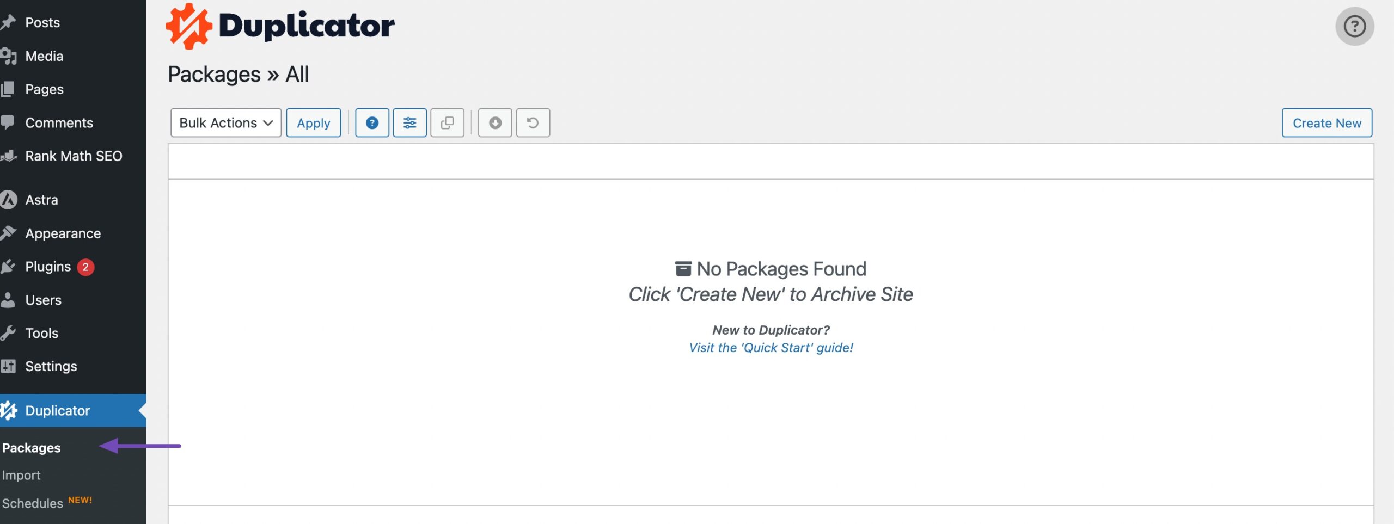The image size is (1394, 524).
Task: Click 'Click 'Create New' to Archive Site' text
Action: coord(771,294)
